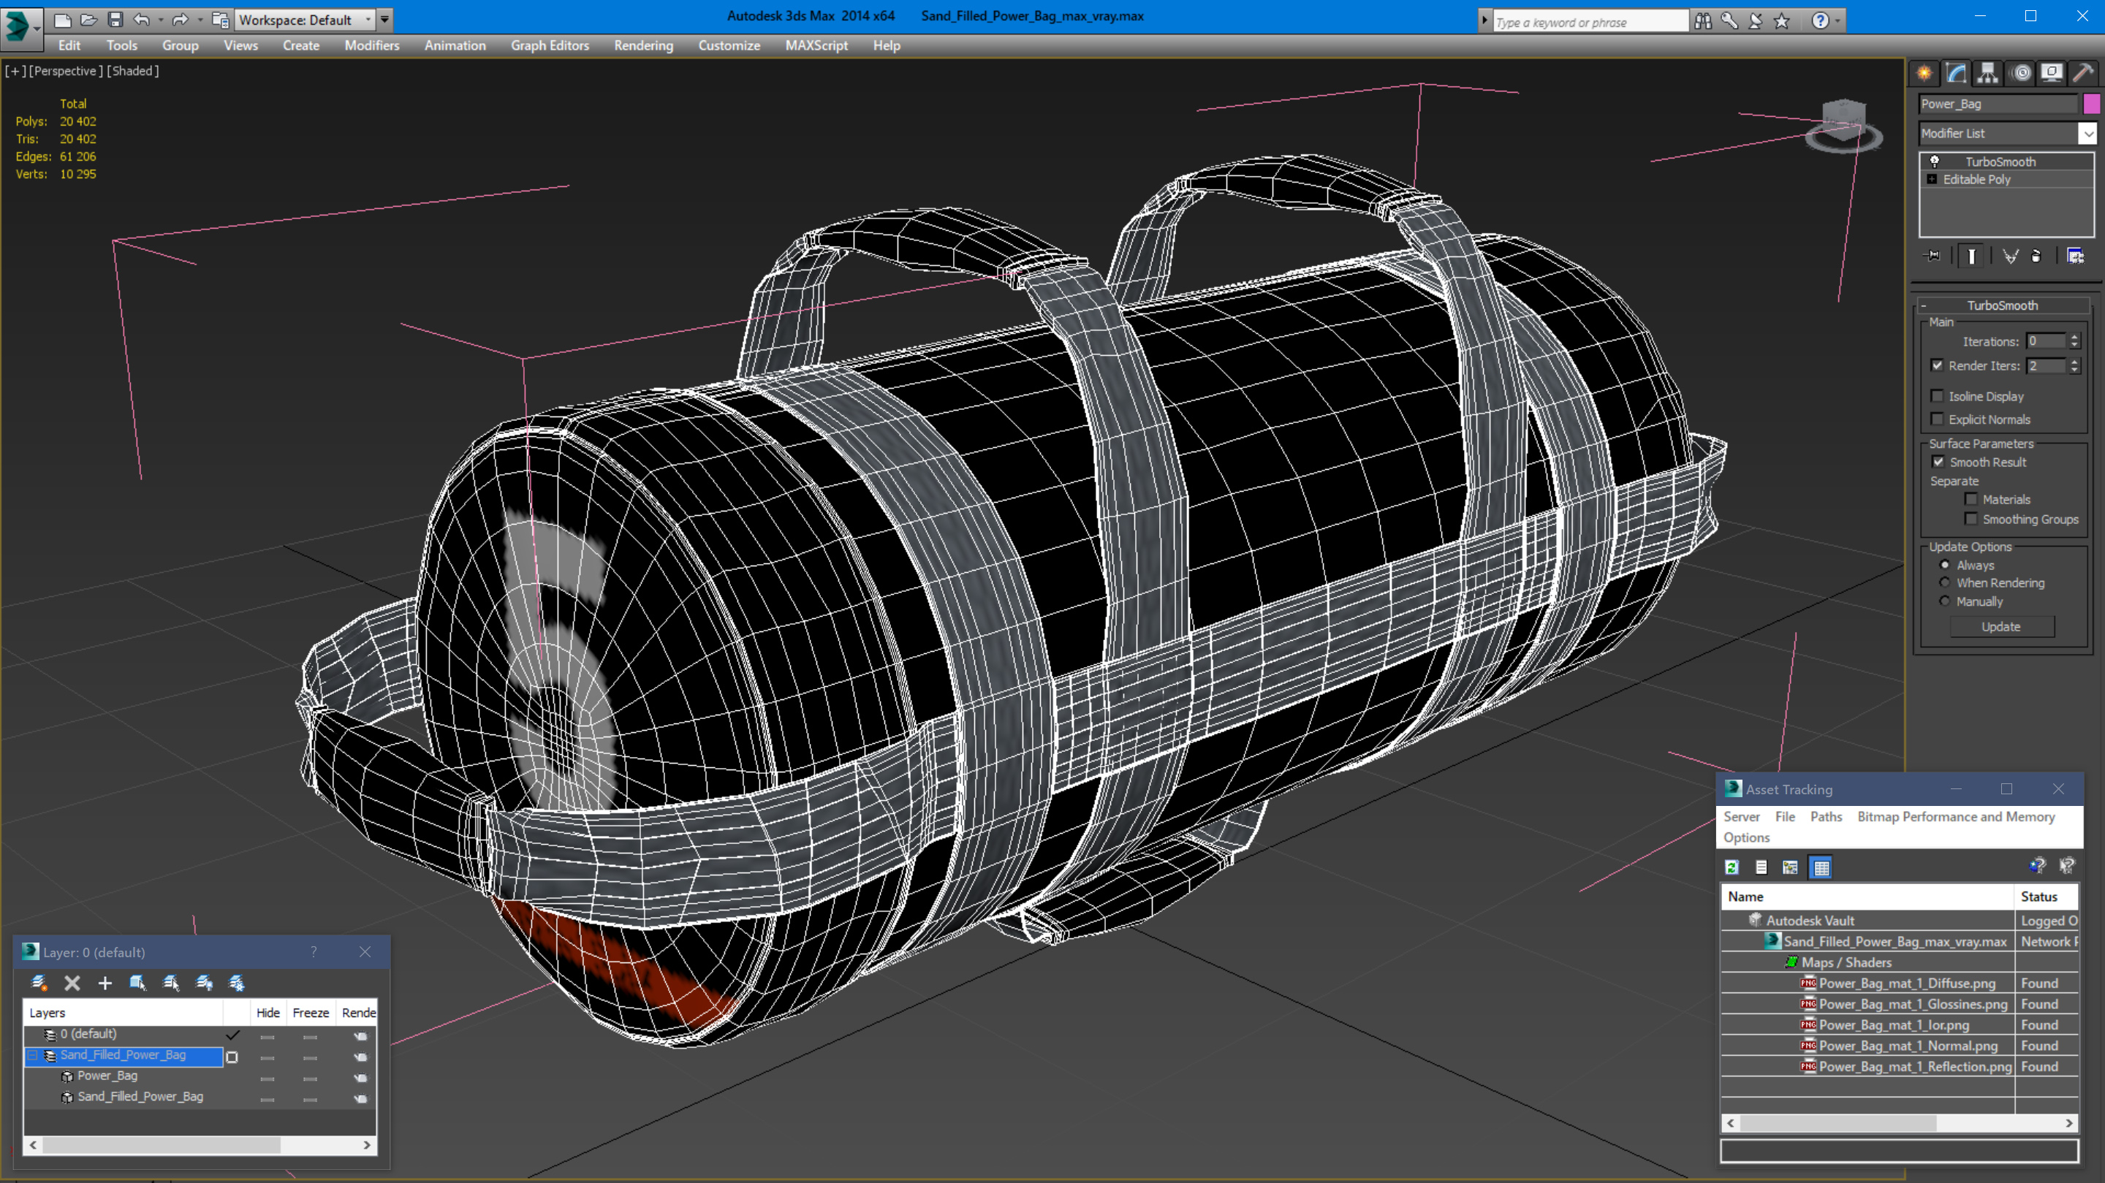Open the Help question mark dropdown arrow
2105x1183 pixels.
(x=1837, y=21)
